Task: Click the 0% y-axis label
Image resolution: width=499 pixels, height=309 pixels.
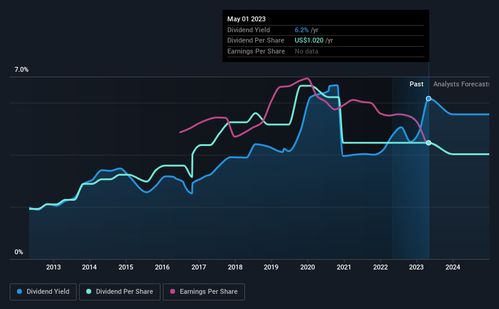Action: click(19, 252)
